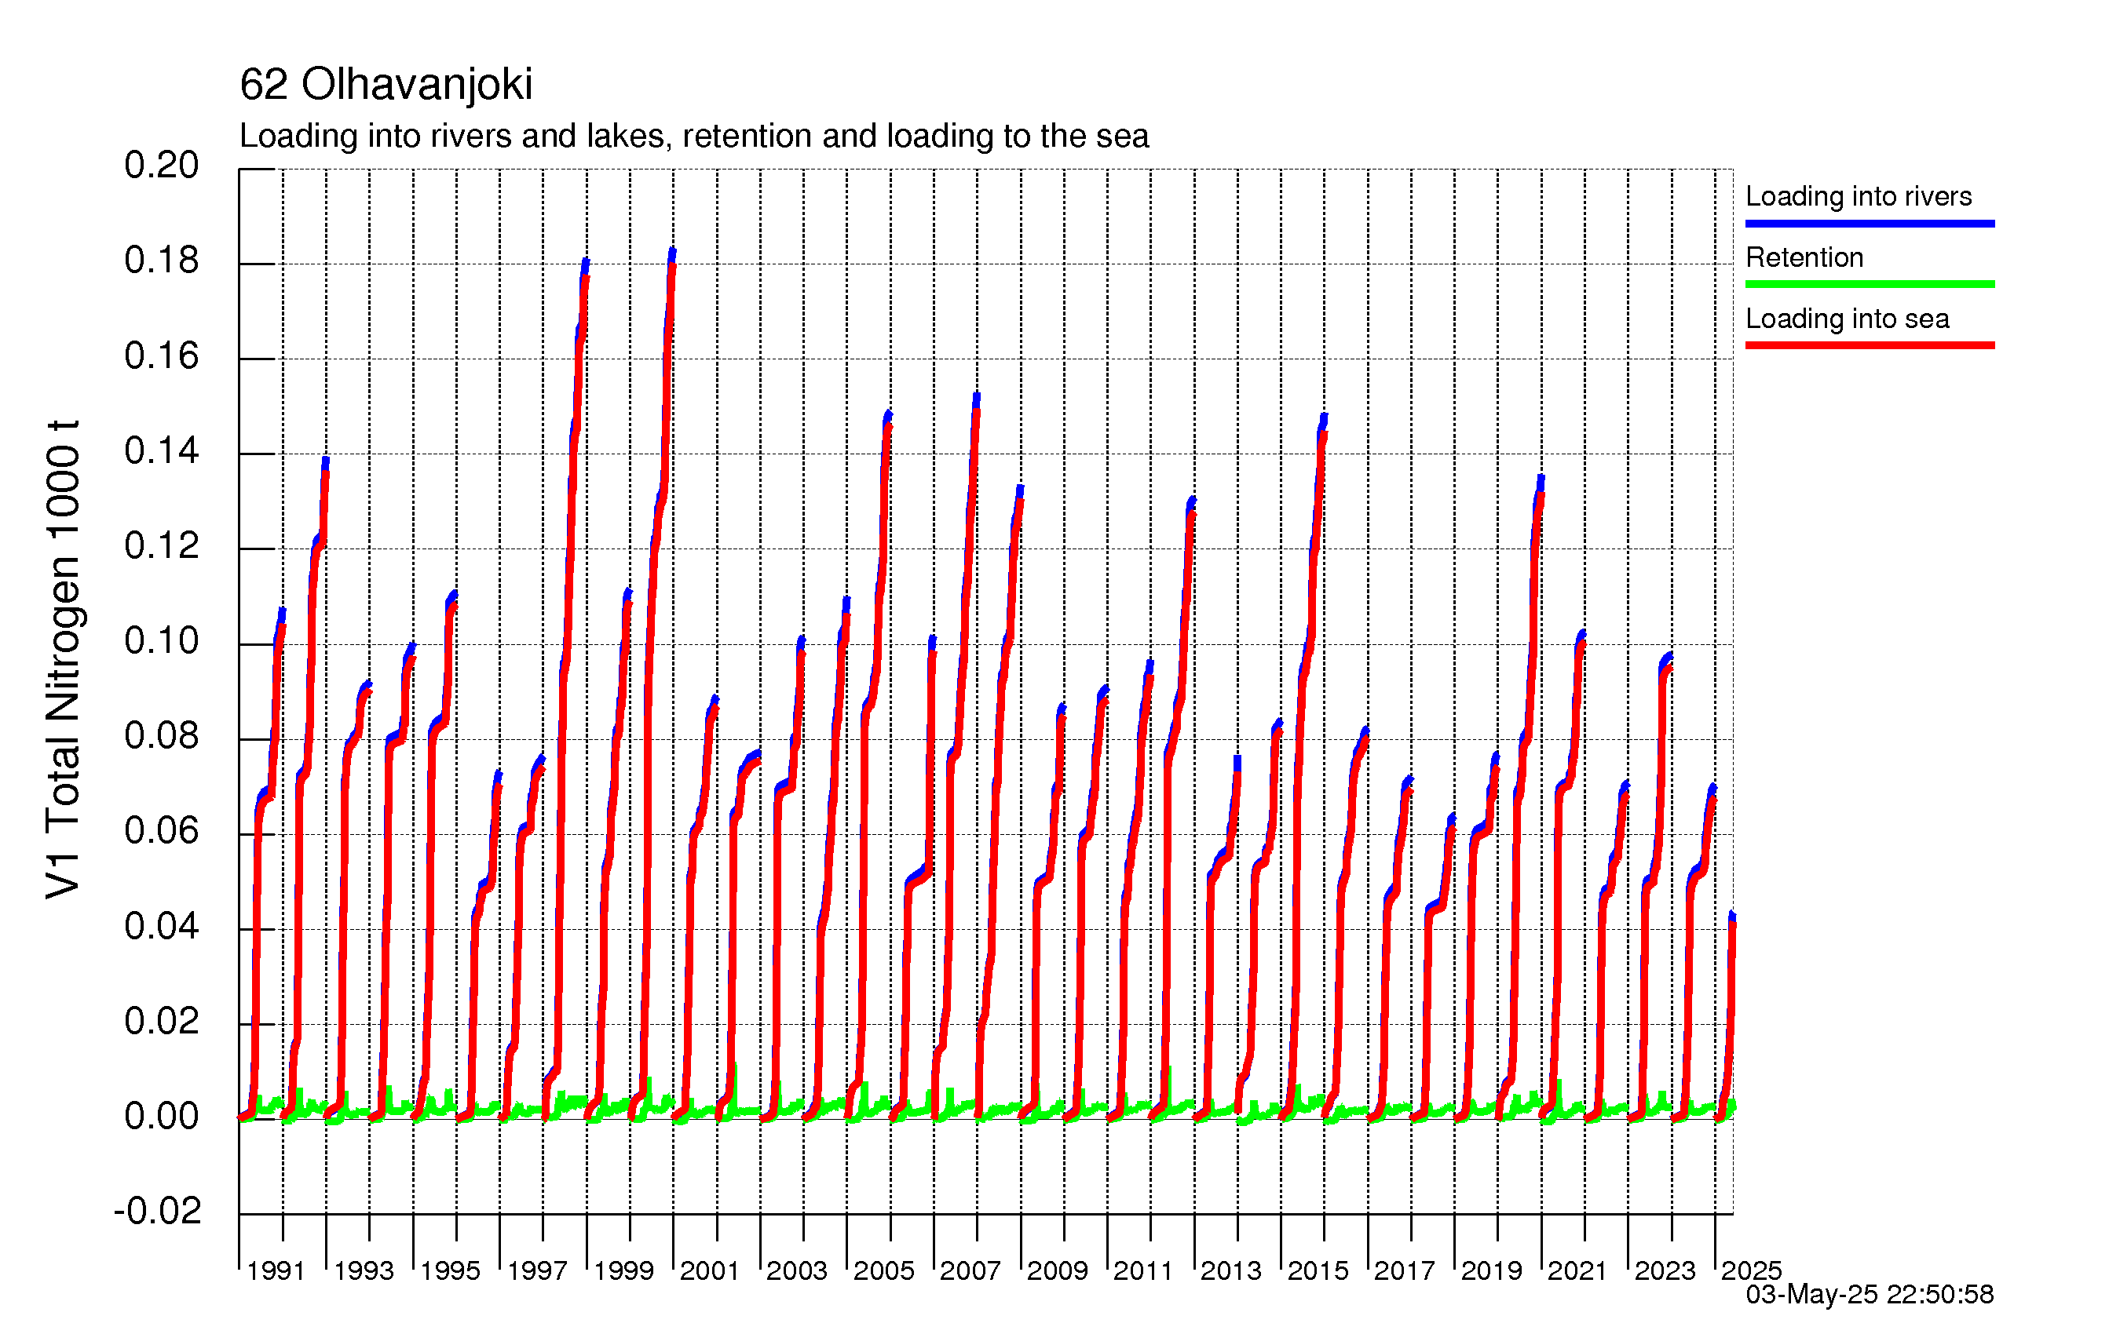This screenshot has height=1334, width=2120.
Task: Click the x-axis year label 2003
Action: (x=797, y=1270)
